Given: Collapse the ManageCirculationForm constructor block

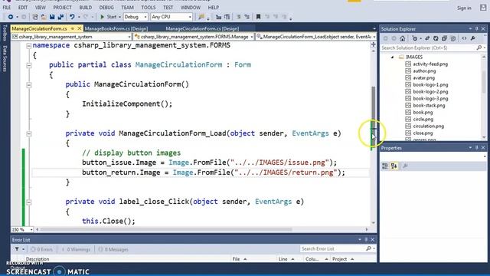Looking at the screenshot, I should click(x=29, y=85).
